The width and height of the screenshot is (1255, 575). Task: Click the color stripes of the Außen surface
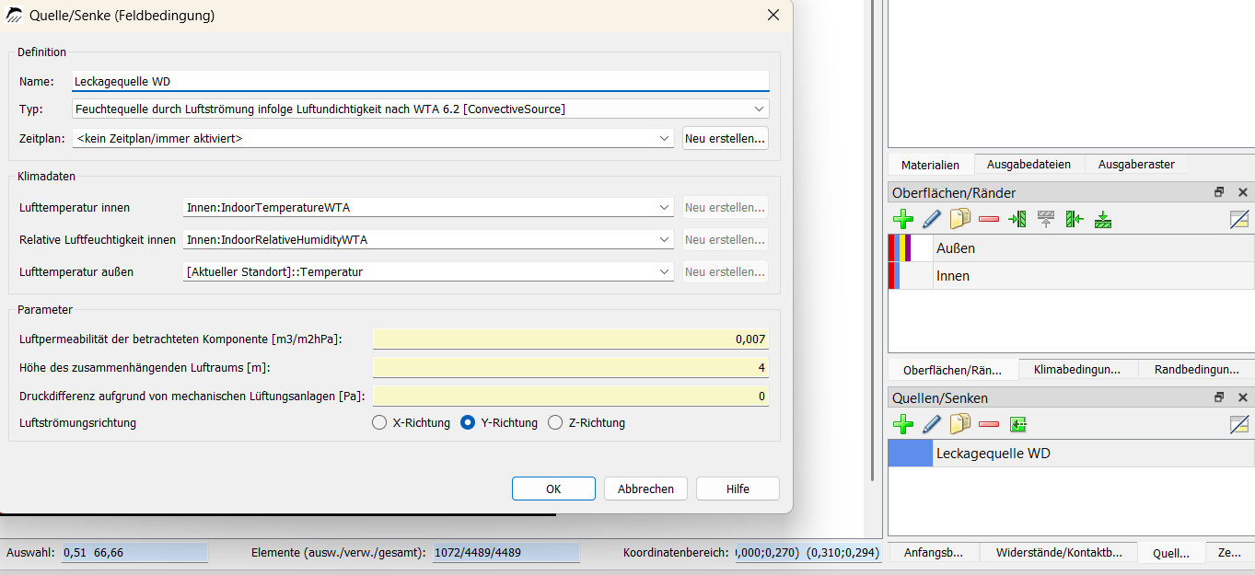coord(900,248)
